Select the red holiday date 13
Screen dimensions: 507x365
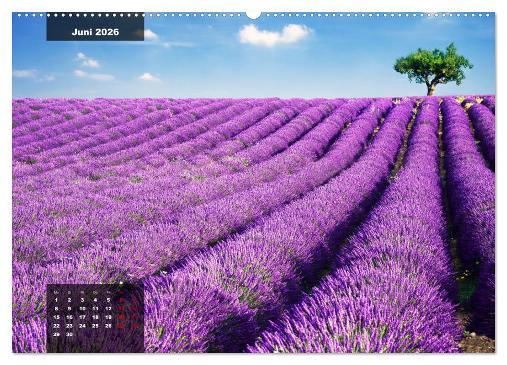click(122, 309)
